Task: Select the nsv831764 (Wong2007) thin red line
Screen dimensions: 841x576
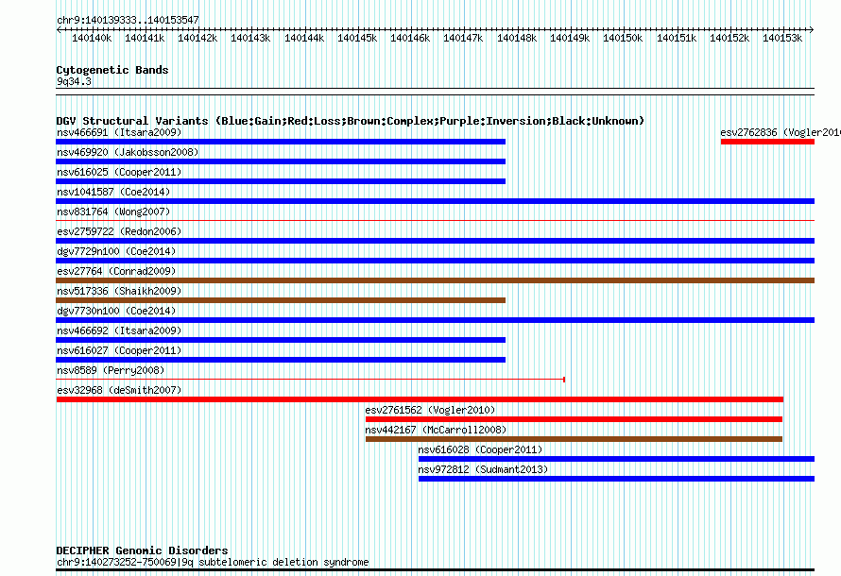Action: pos(435,220)
